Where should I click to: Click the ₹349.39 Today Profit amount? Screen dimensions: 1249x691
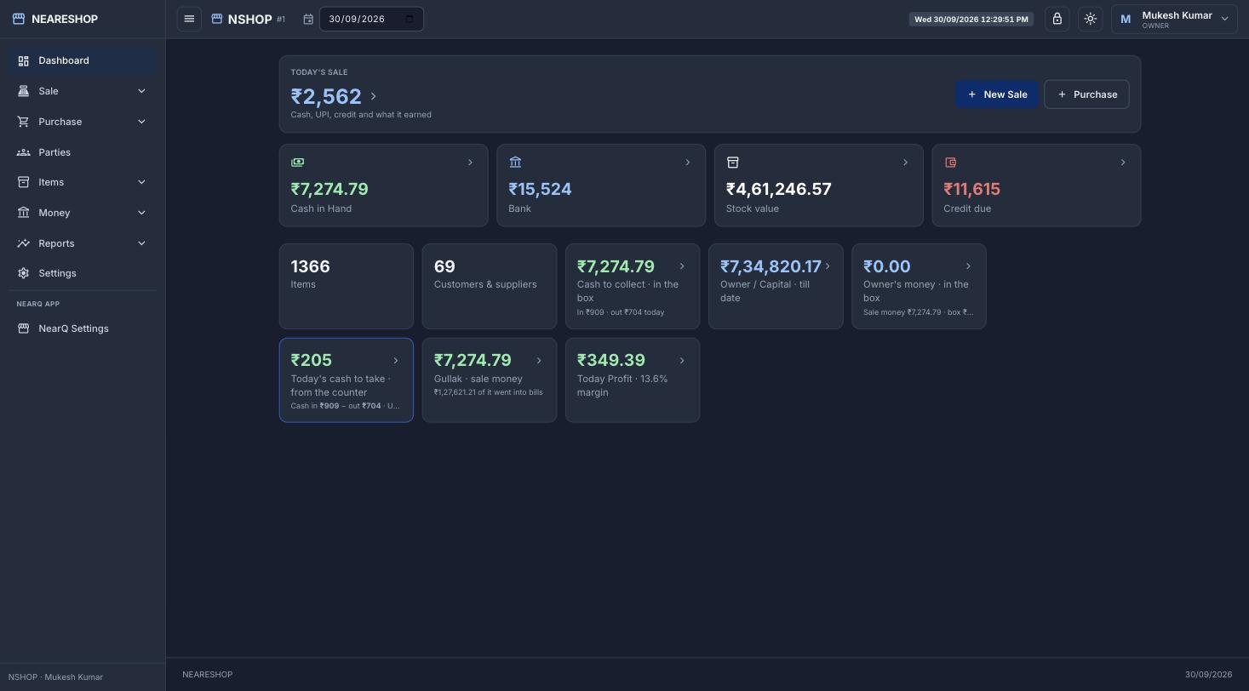[x=611, y=360]
